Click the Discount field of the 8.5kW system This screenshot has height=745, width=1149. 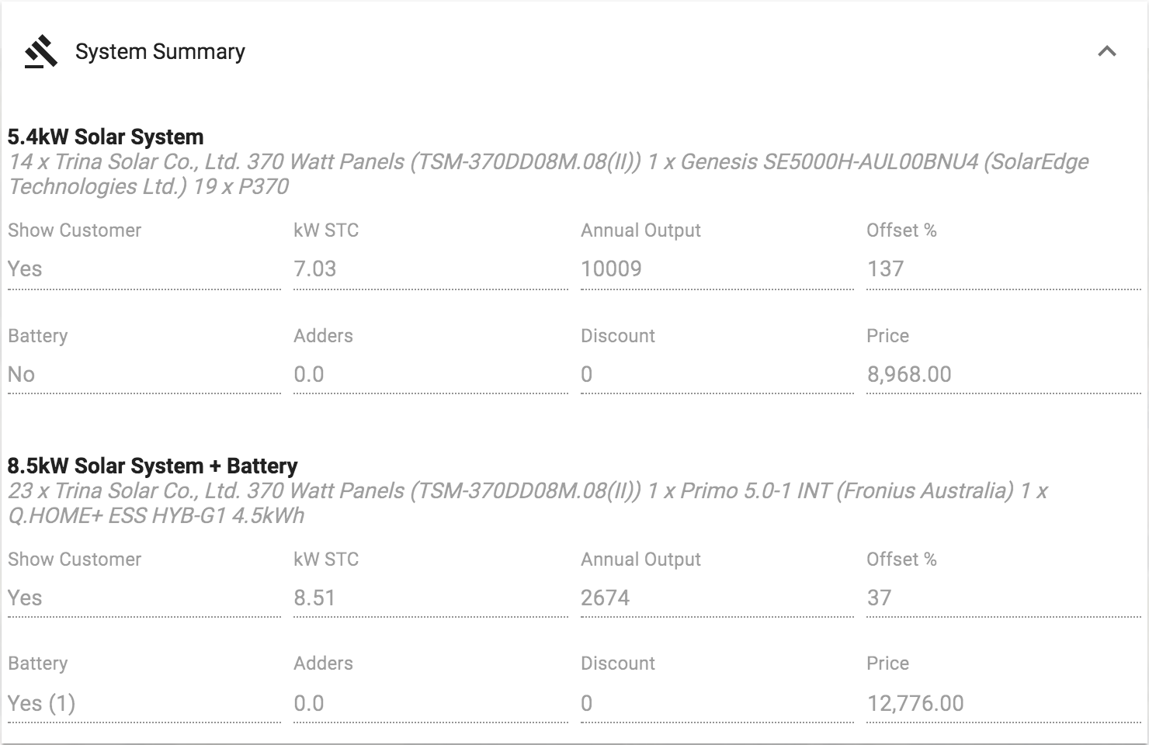tap(717, 703)
